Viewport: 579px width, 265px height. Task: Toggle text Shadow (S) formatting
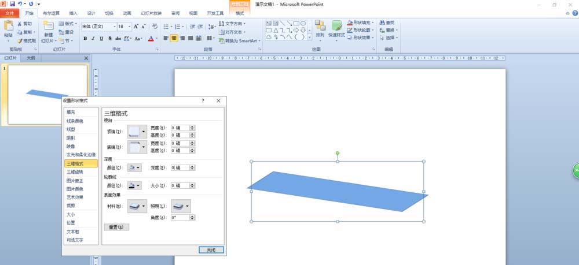[109, 38]
